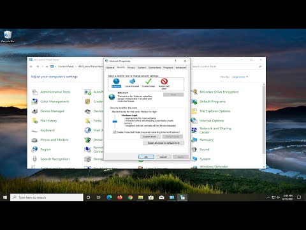The width and height of the screenshot is (306, 230).
Task: Confirm with the OK button
Action: 146,157
